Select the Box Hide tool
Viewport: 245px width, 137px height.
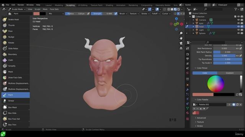point(15,113)
